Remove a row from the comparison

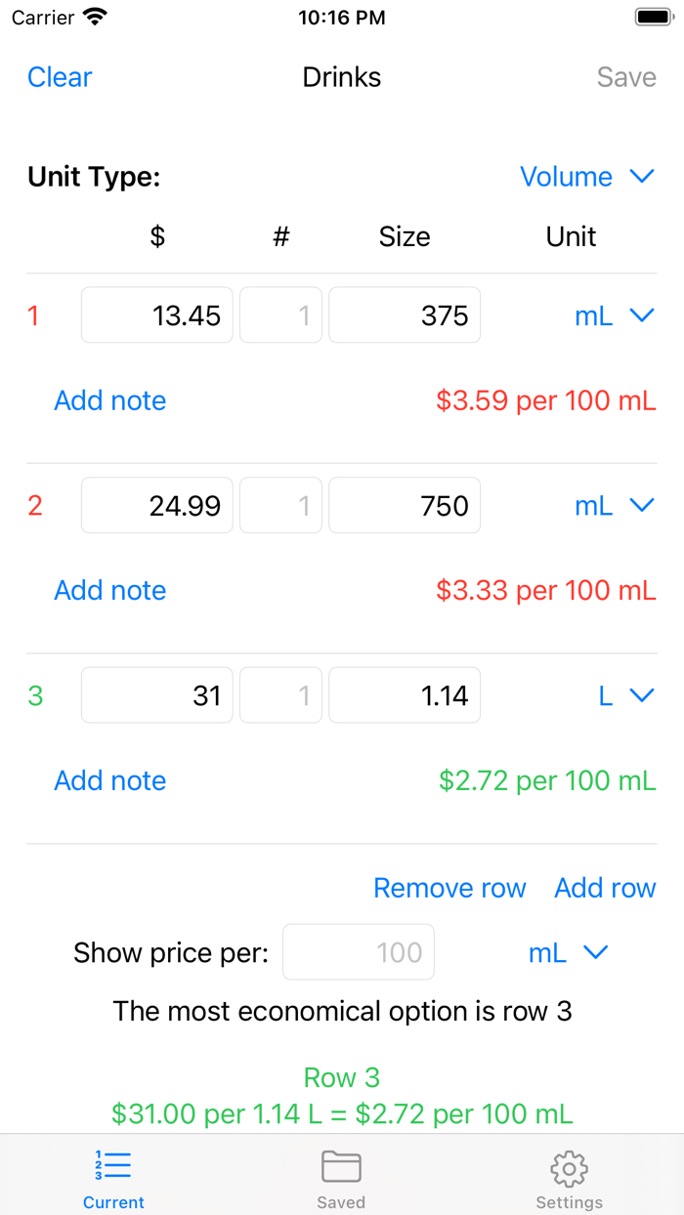(x=449, y=888)
